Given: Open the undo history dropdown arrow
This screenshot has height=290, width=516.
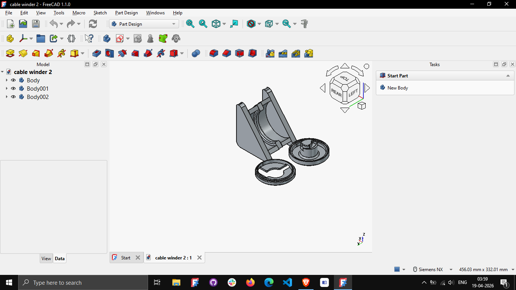Looking at the screenshot, I should (61, 24).
